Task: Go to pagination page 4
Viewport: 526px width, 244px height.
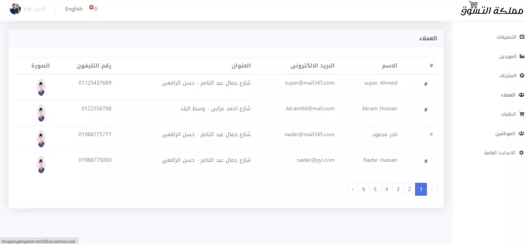Action: (387, 189)
